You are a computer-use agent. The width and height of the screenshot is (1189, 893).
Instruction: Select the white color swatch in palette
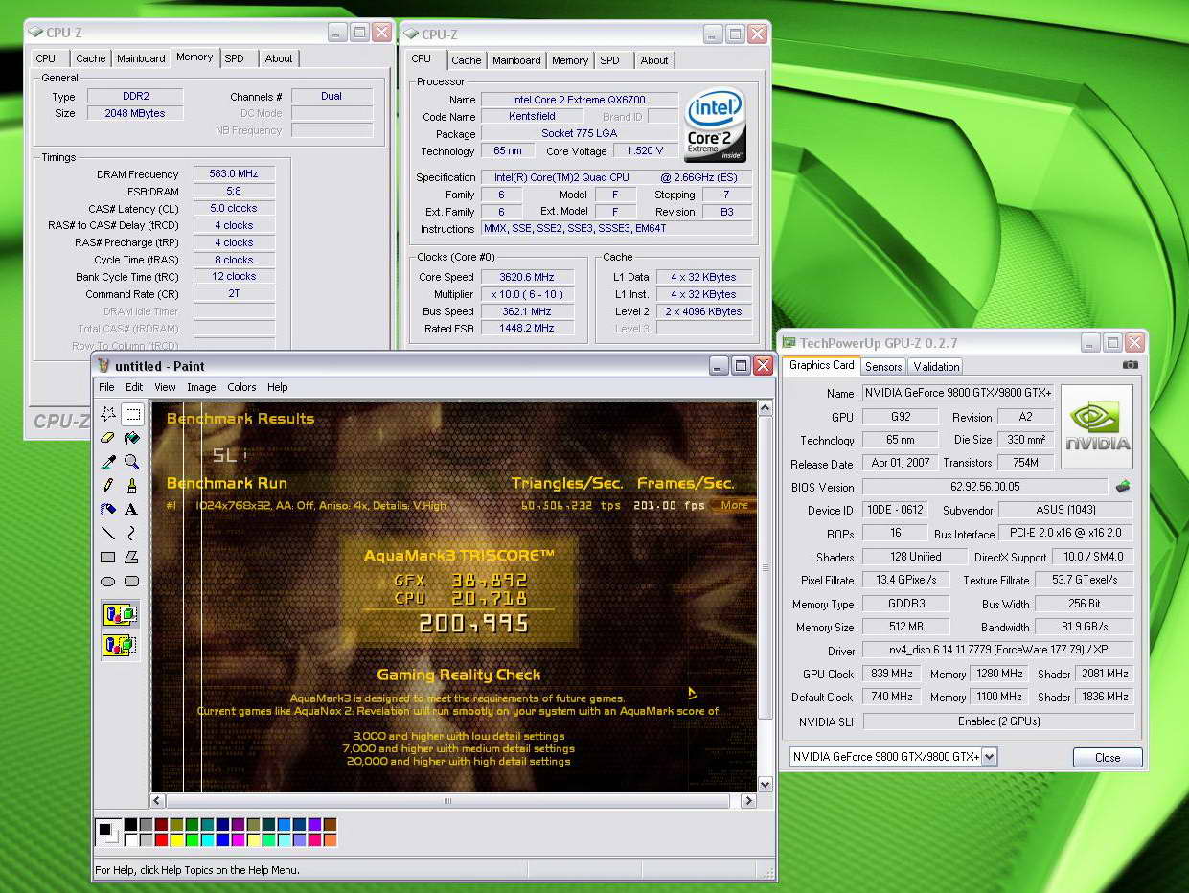click(x=130, y=840)
